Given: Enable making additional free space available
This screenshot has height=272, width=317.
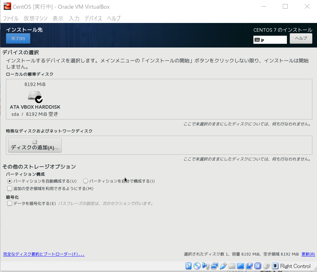Looking at the screenshot, I should 10,188.
